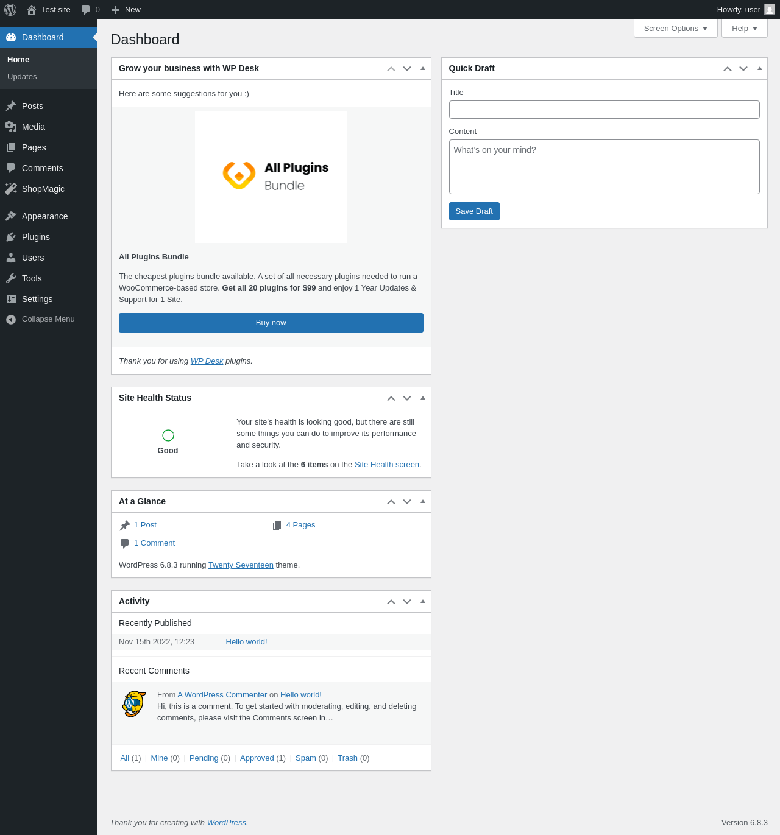Move the At a Glance widget down
The image size is (780, 835).
pos(407,502)
